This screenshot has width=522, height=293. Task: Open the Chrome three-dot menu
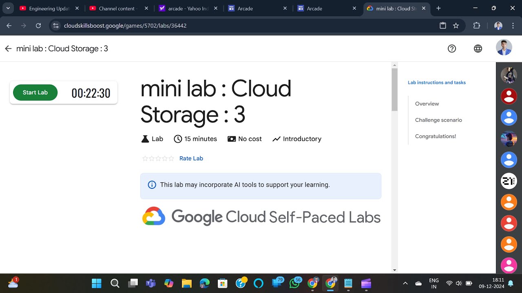click(x=513, y=26)
